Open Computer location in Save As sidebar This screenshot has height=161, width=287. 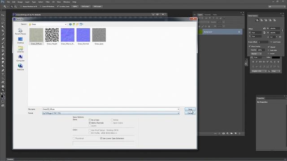tap(20, 58)
